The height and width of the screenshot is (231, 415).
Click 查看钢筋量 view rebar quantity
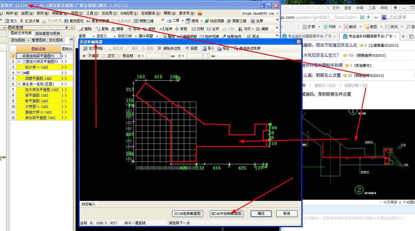(98, 21)
